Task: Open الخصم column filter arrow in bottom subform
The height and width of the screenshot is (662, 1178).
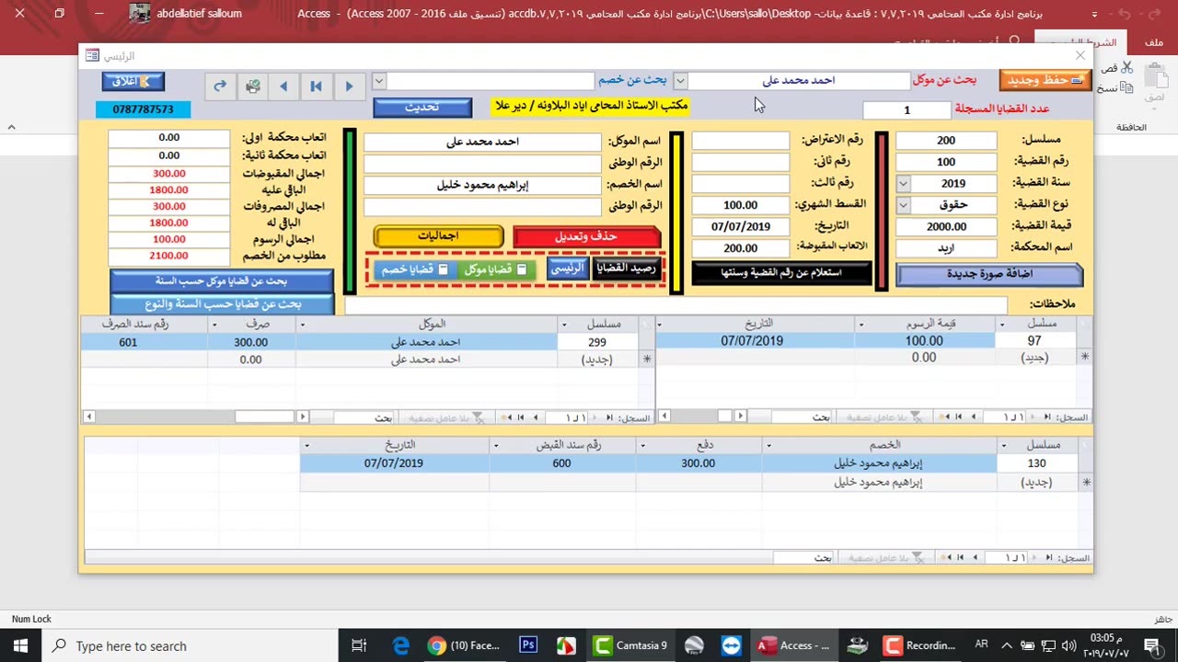Action: pos(768,446)
